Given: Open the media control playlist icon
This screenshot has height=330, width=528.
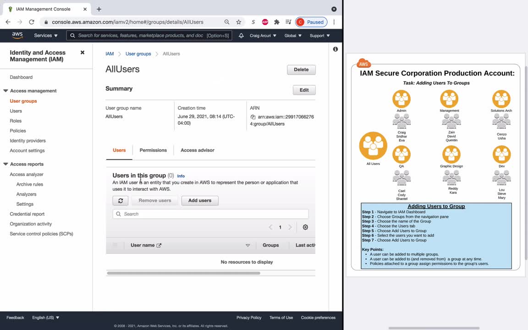Looking at the screenshot, I should [288, 22].
